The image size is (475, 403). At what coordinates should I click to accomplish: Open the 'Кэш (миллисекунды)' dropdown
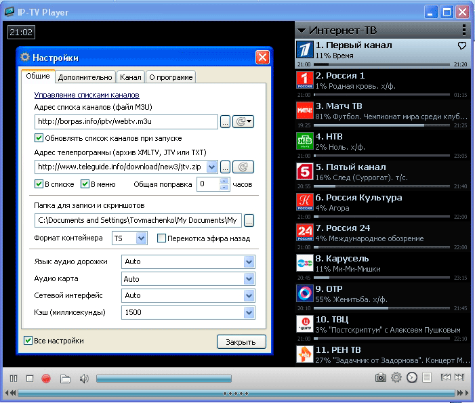tap(249, 312)
